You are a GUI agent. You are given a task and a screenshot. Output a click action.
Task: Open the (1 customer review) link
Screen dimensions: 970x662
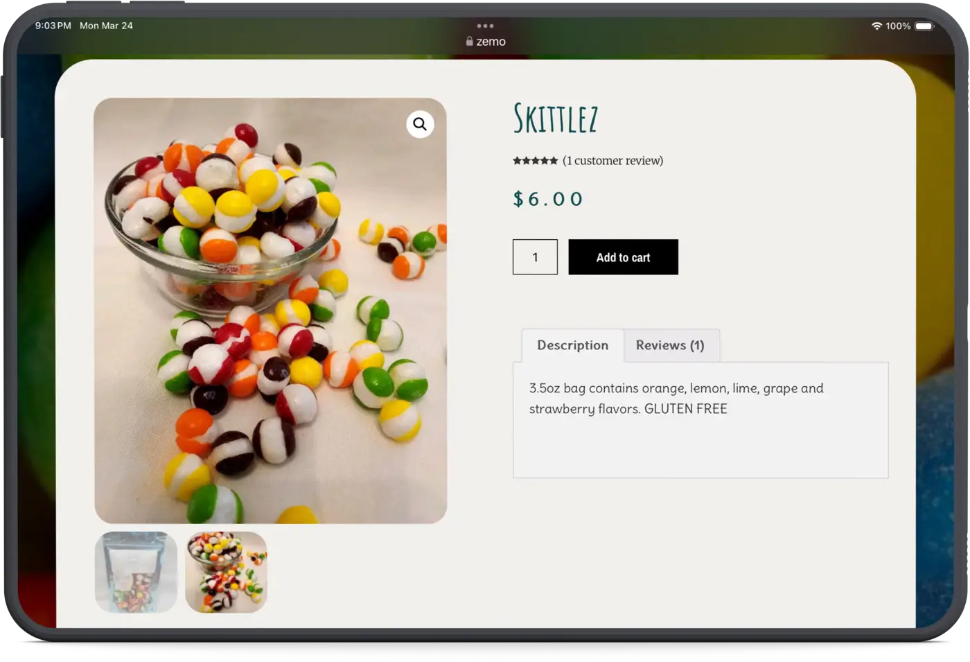(x=612, y=161)
